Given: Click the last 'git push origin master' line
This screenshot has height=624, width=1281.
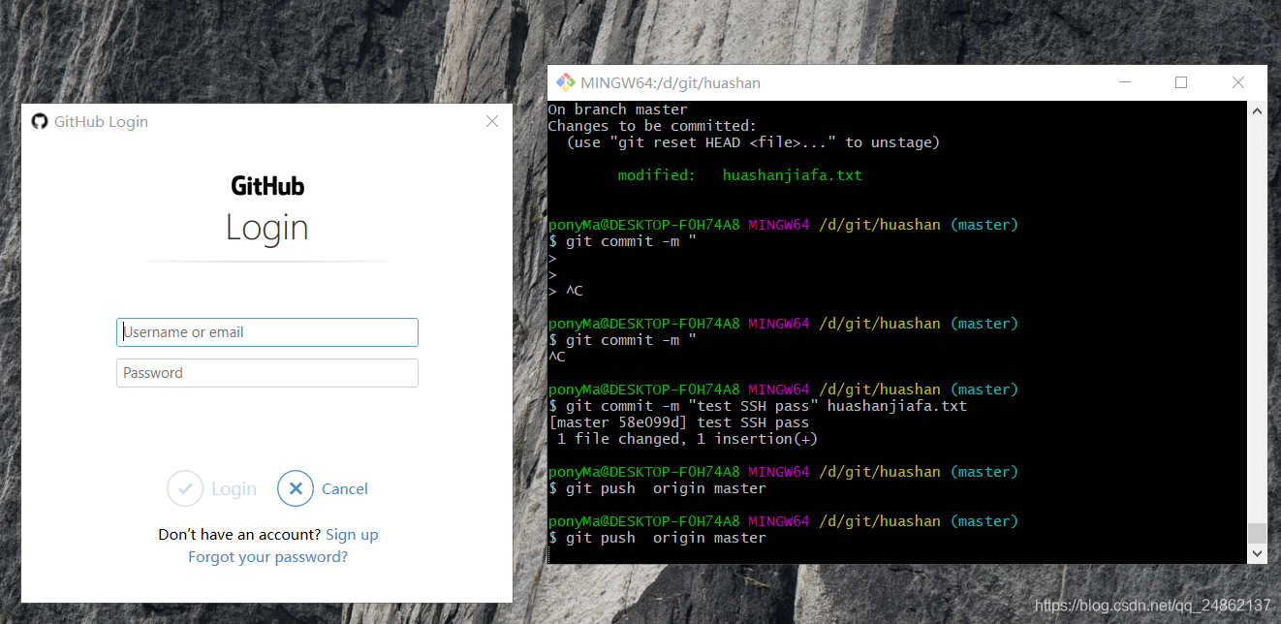Looking at the screenshot, I should 657,538.
